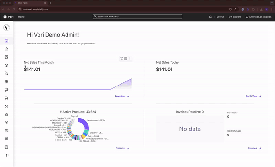Click the filter icon above sales chart
Image resolution: width=275 pixels, height=167 pixels.
[x=121, y=59]
